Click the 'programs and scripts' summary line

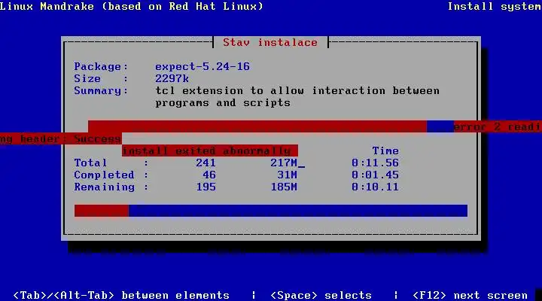point(223,102)
